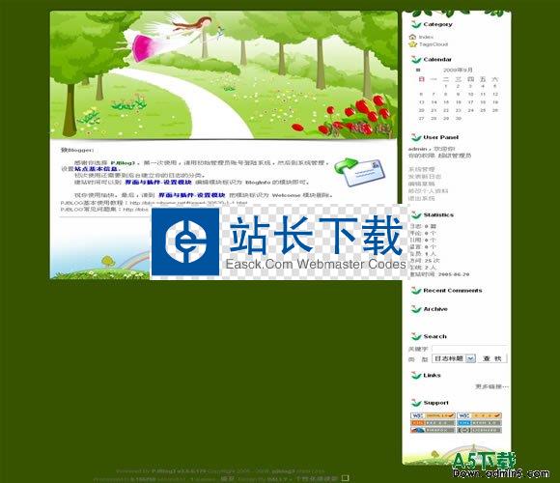Click the User Panel section leaf icon

416,137
